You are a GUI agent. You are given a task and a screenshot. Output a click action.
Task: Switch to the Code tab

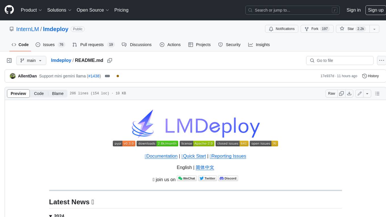pyautogui.click(x=20, y=45)
